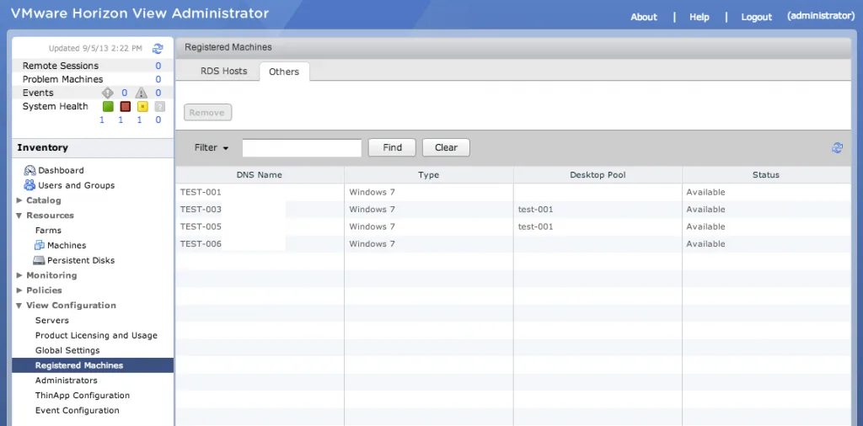
Task: Open Servers under View Configuration
Action: (x=52, y=320)
